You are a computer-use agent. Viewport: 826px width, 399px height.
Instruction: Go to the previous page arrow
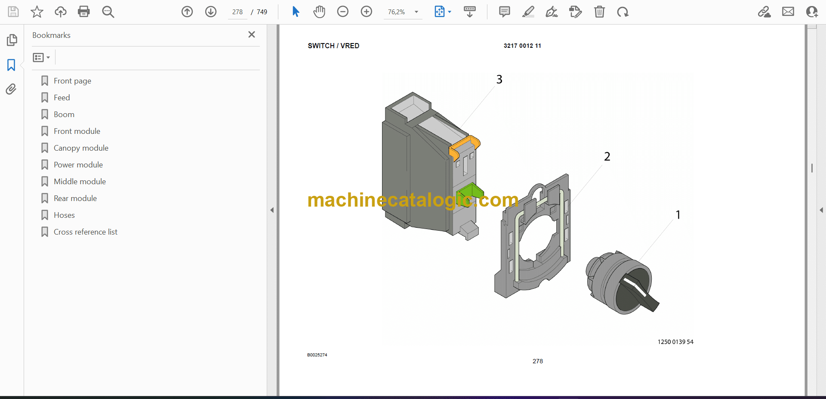(187, 12)
